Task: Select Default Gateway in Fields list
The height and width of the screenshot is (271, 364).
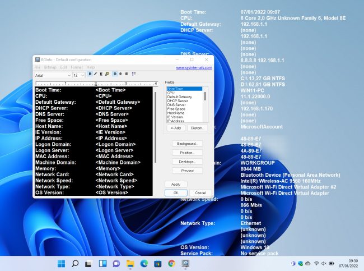Action: point(185,97)
